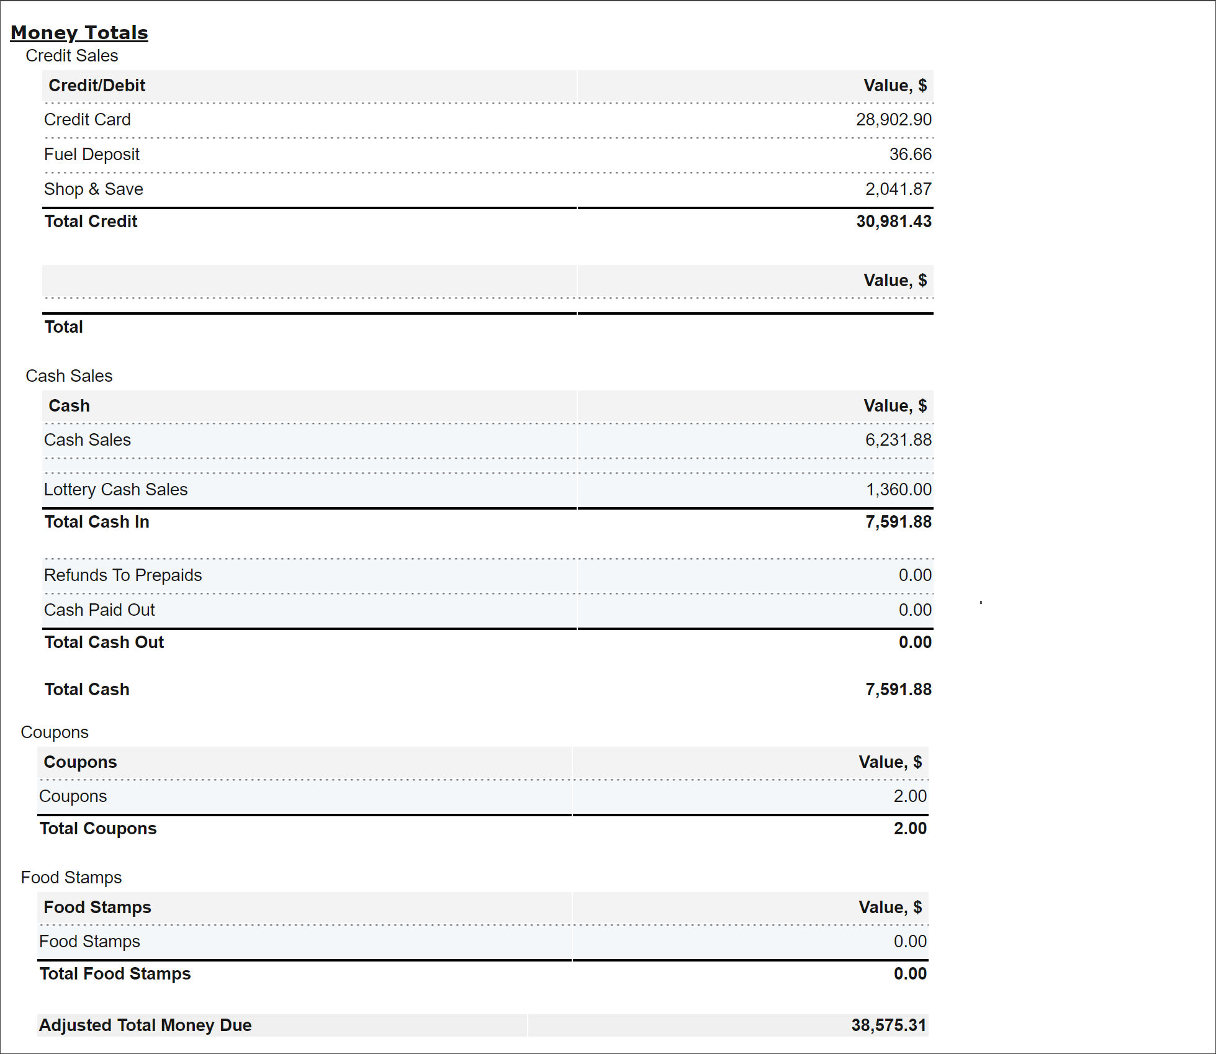Click the Total Cash In amount 7,591.88

pyautogui.click(x=898, y=522)
